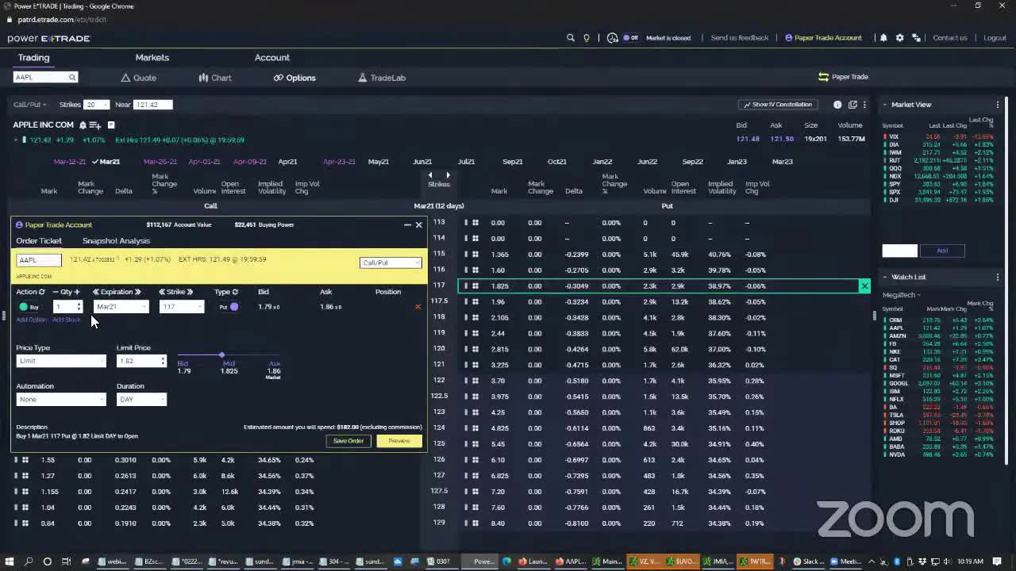Open the Automation None dropdown
This screenshot has width=1016, height=571.
60,400
